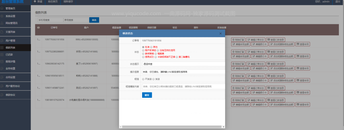This screenshot has width=344, height=130.
Task: Choose the 发送 SMS radio option
Action: pyautogui.click(x=154, y=79)
